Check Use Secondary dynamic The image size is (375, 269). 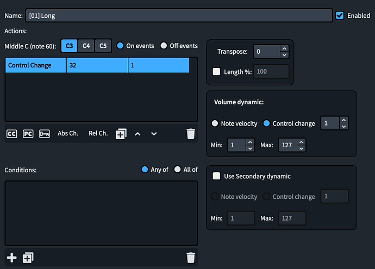216,176
